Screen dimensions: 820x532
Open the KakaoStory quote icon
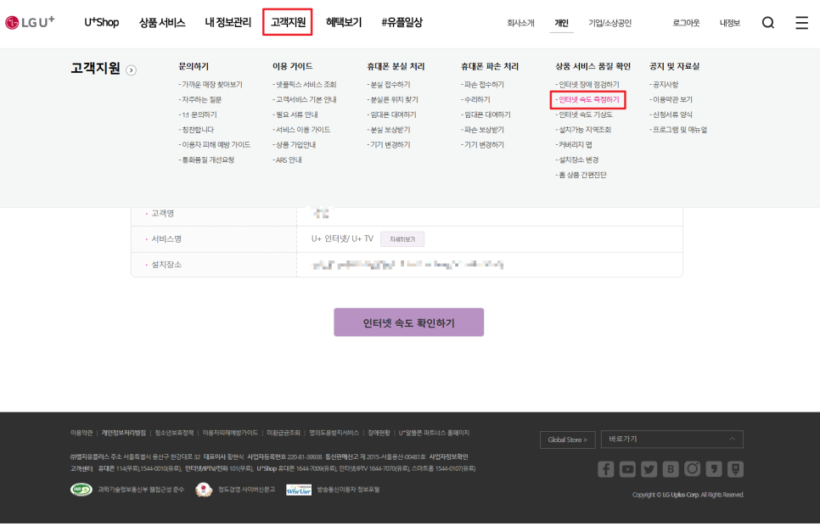[714, 468]
